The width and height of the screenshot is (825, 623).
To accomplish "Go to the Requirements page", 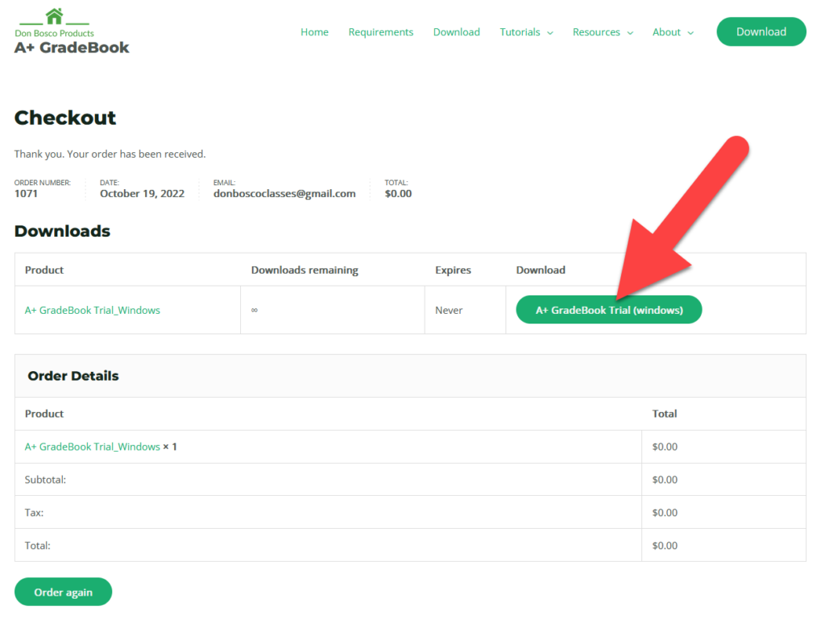I will point(381,32).
